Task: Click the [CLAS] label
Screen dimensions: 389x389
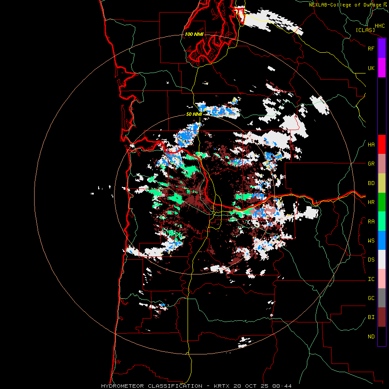Action: [x=365, y=30]
